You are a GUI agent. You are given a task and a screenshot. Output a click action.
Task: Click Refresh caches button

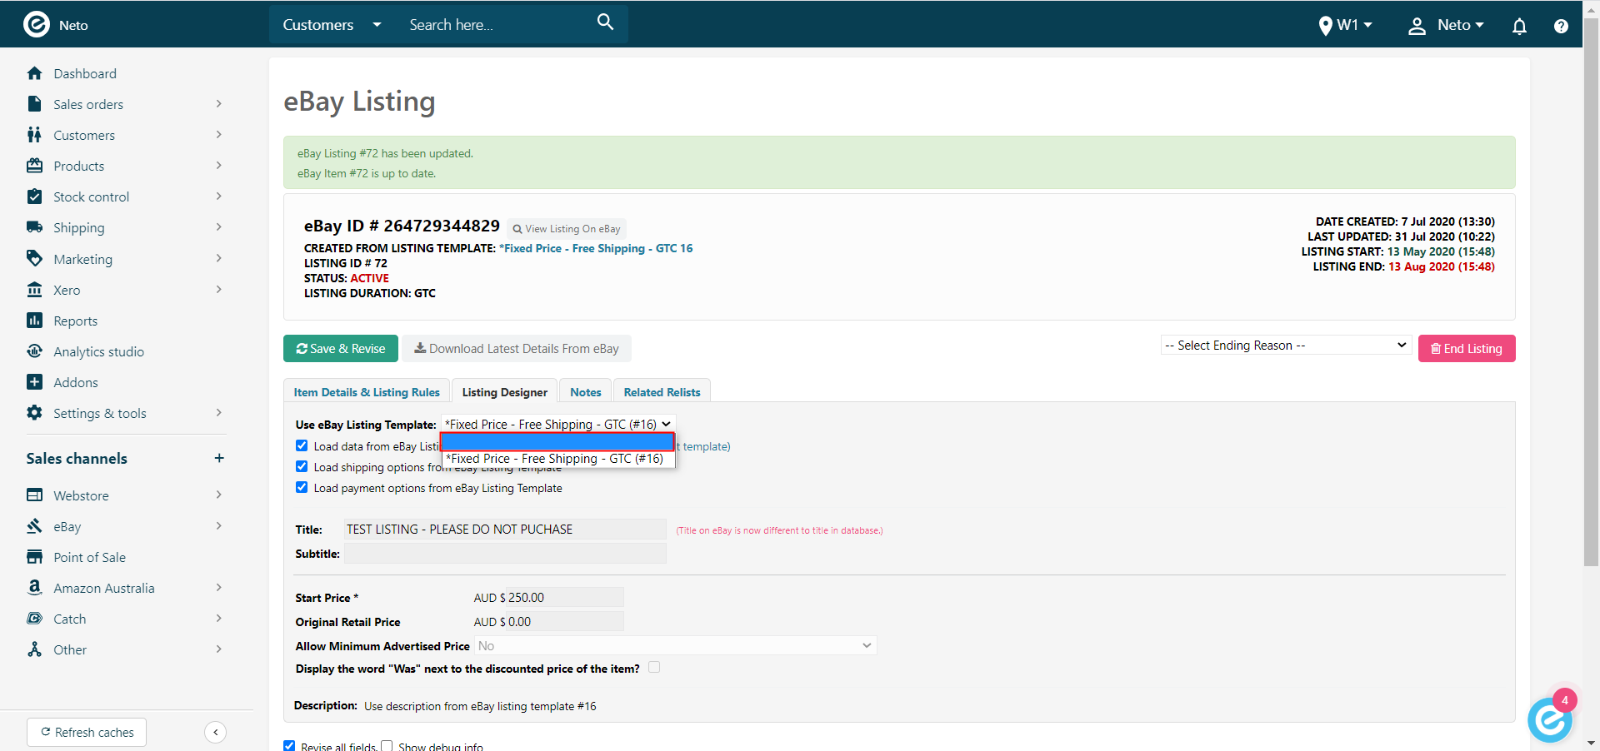point(87,733)
